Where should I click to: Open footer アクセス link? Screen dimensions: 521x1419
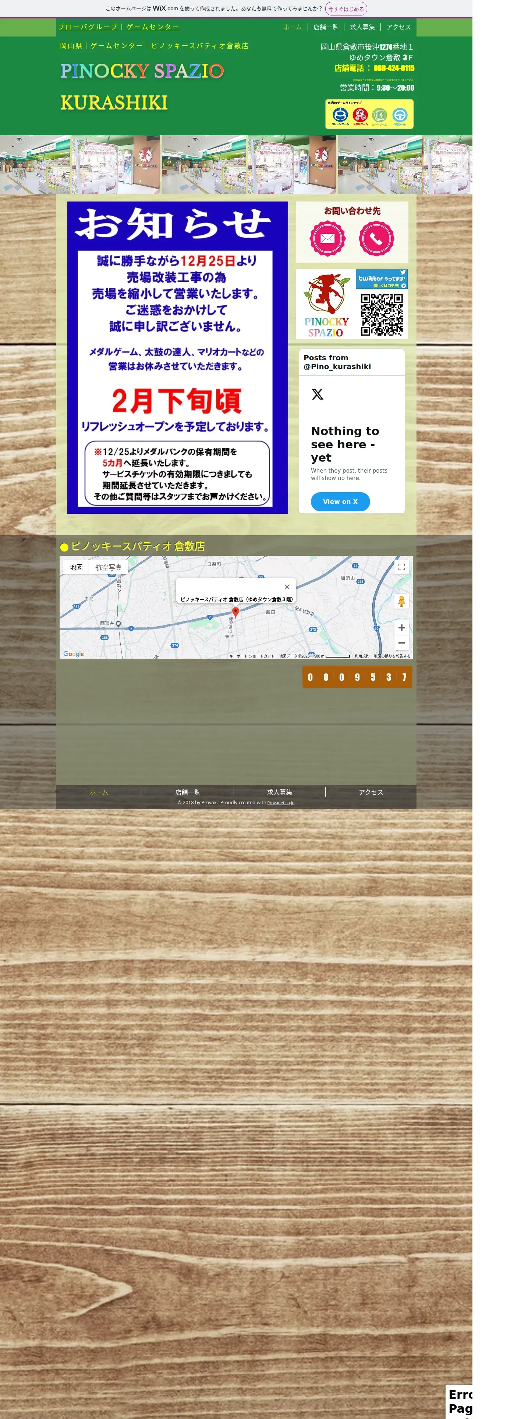[x=371, y=792]
